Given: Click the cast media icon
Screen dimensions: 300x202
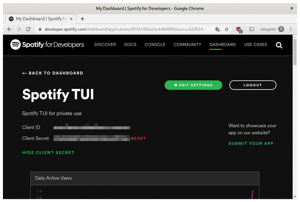Looking at the screenshot, I should tap(251, 29).
